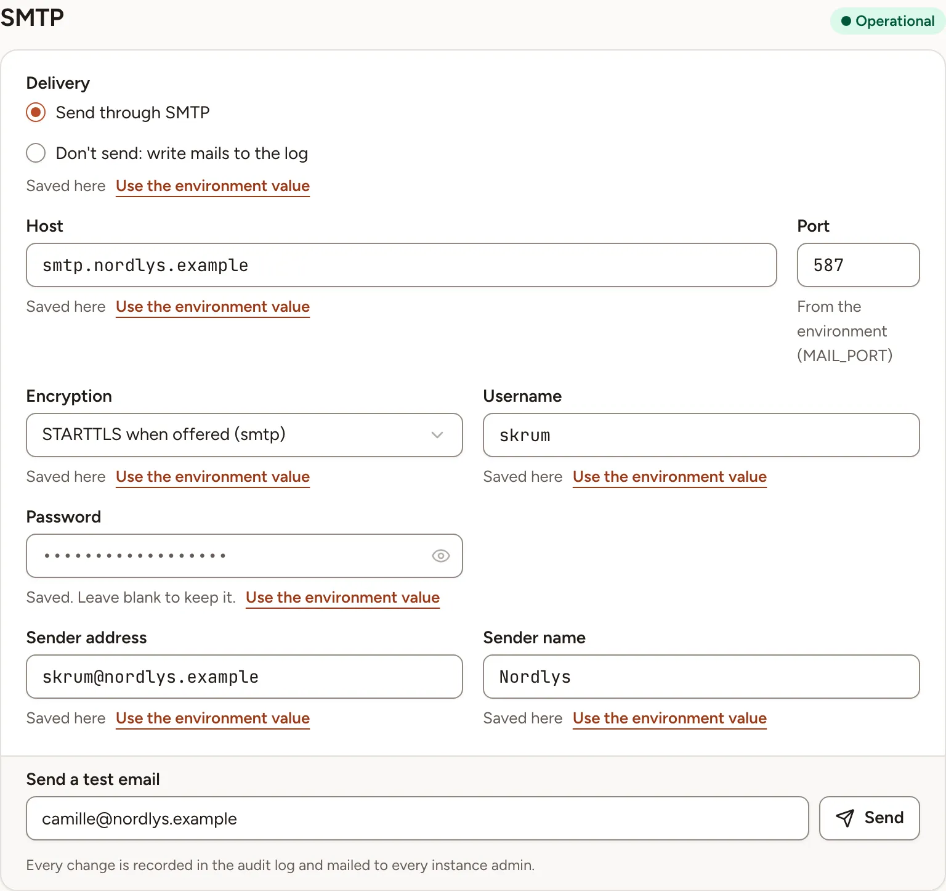Use the environment value for Delivery

coord(212,186)
